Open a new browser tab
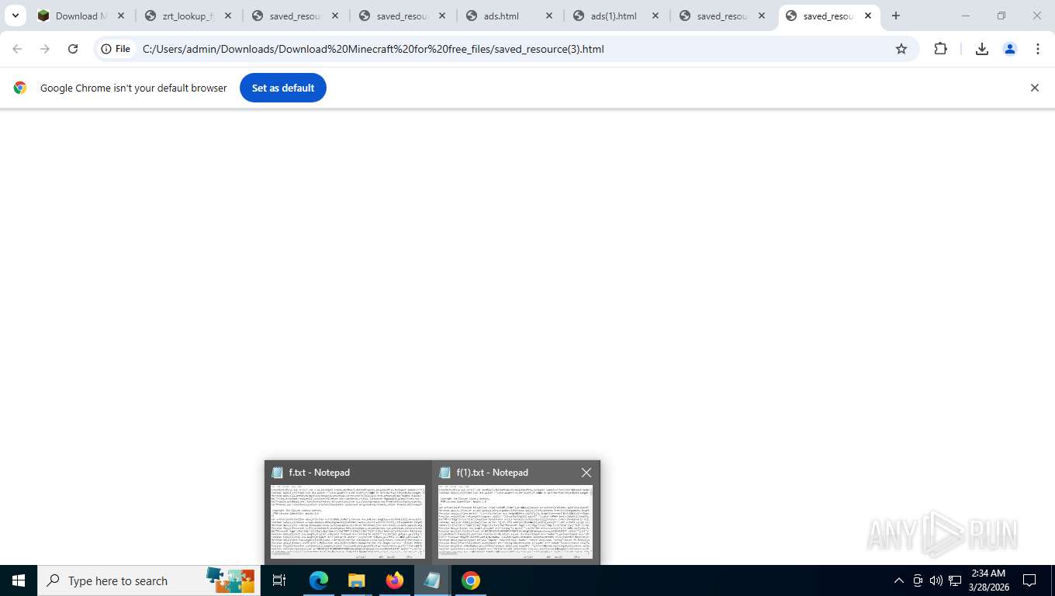The image size is (1055, 596). coord(896,16)
